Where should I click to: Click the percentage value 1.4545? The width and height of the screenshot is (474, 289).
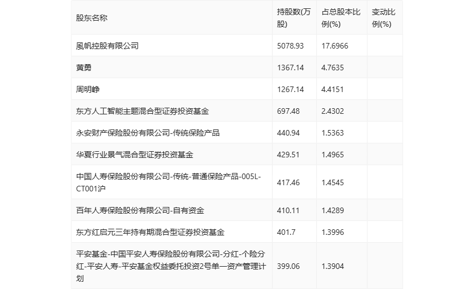pyautogui.click(x=332, y=182)
